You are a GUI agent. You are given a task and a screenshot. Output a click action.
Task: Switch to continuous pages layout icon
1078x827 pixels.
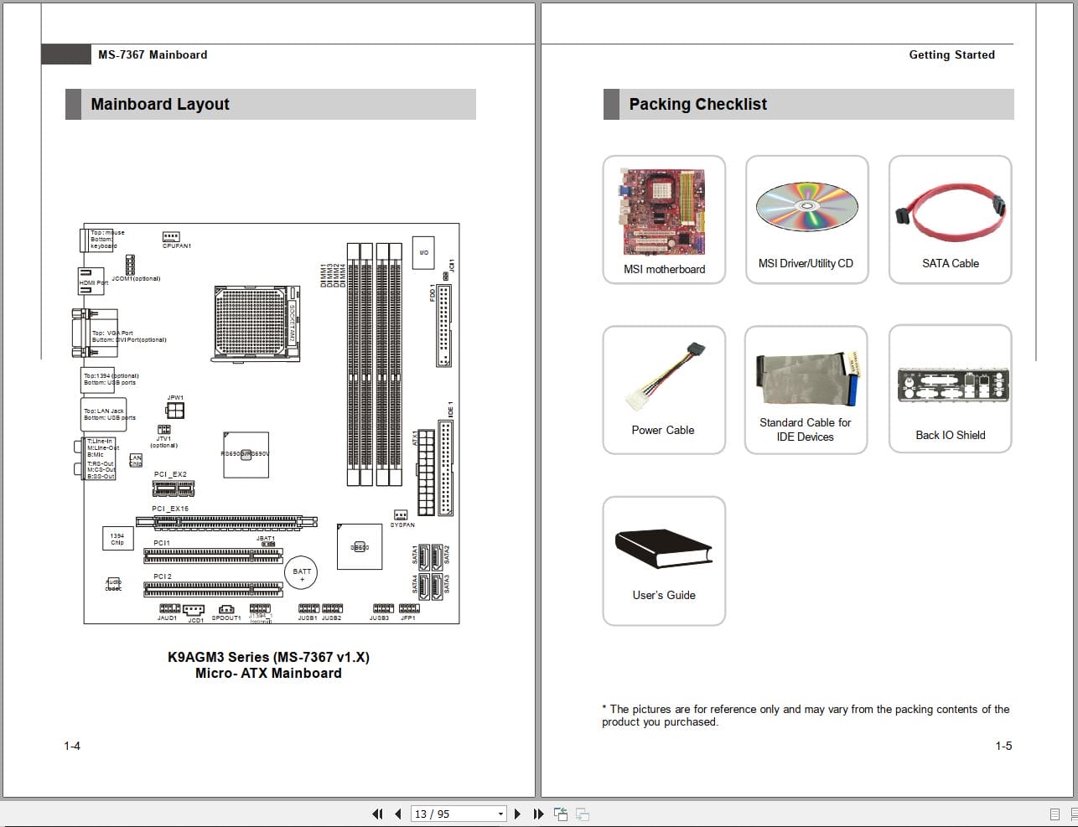[x=1074, y=814]
